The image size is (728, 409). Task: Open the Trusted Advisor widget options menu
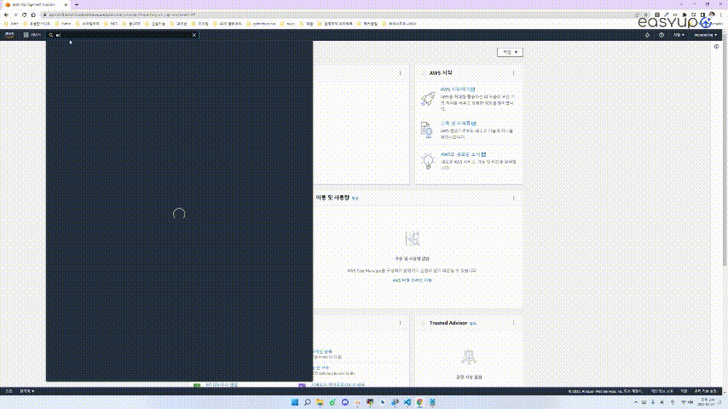tap(513, 323)
